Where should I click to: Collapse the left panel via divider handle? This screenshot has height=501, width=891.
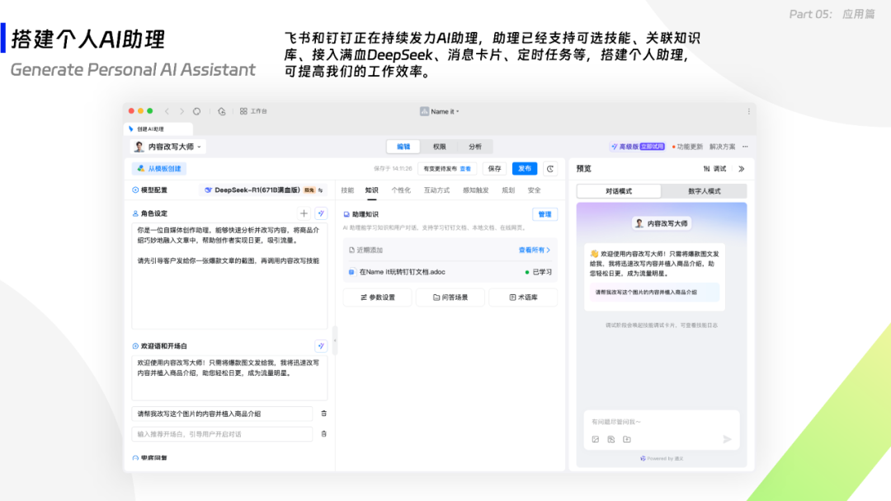pyautogui.click(x=335, y=340)
